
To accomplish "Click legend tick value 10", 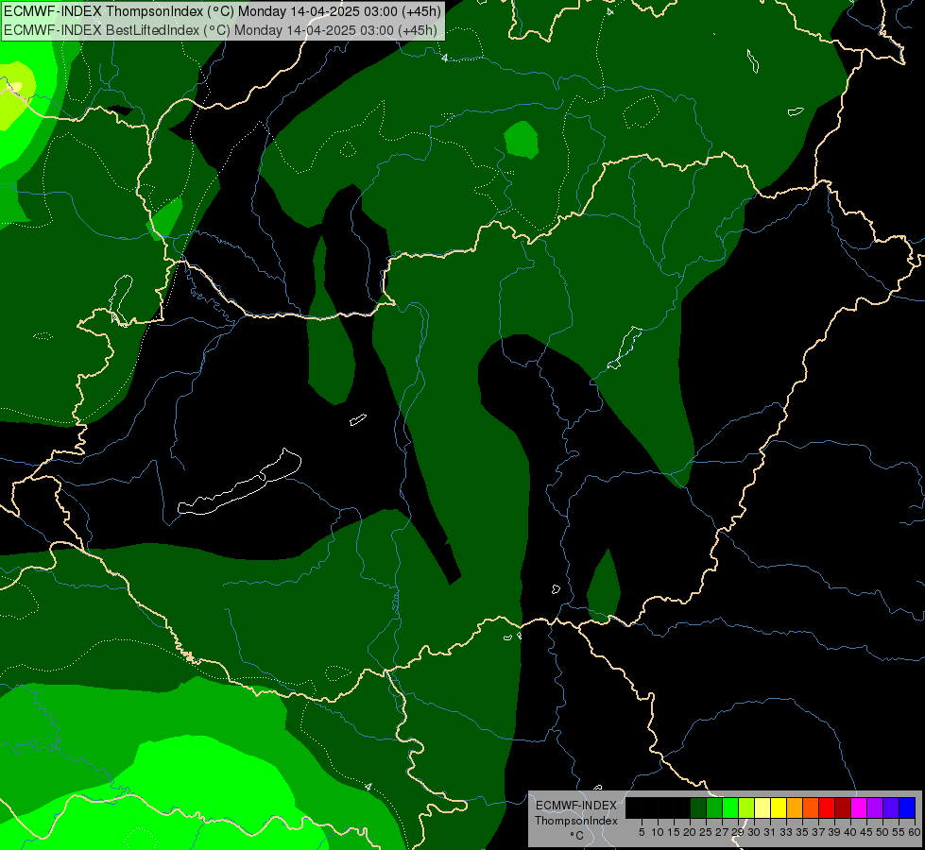I will point(658,832).
